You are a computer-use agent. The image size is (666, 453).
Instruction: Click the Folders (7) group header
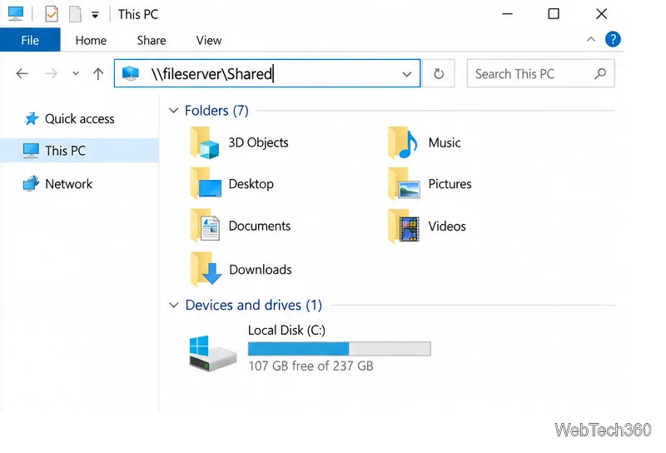tap(216, 111)
